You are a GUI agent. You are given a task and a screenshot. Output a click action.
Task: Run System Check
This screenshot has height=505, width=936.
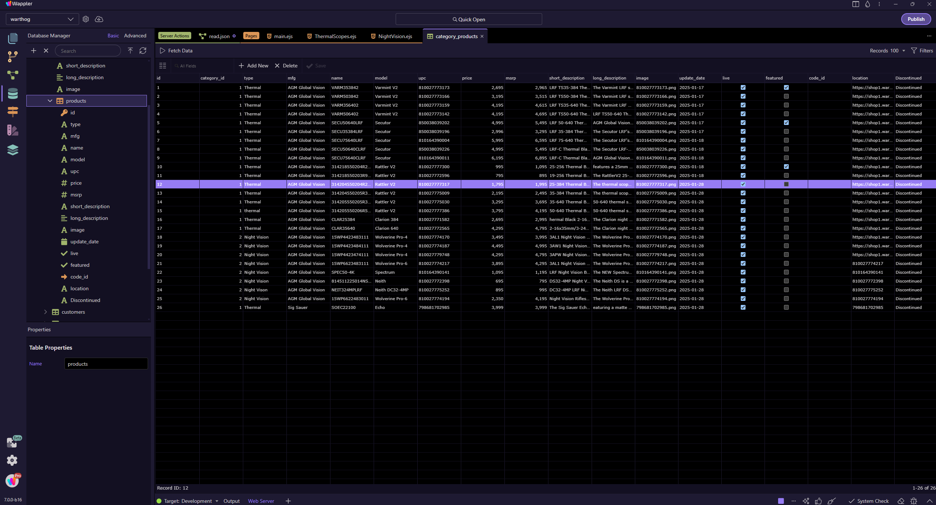tap(869, 501)
